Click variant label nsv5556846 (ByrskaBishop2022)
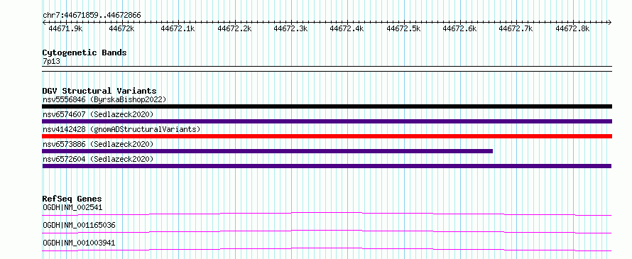This screenshot has width=632, height=259. [x=104, y=99]
